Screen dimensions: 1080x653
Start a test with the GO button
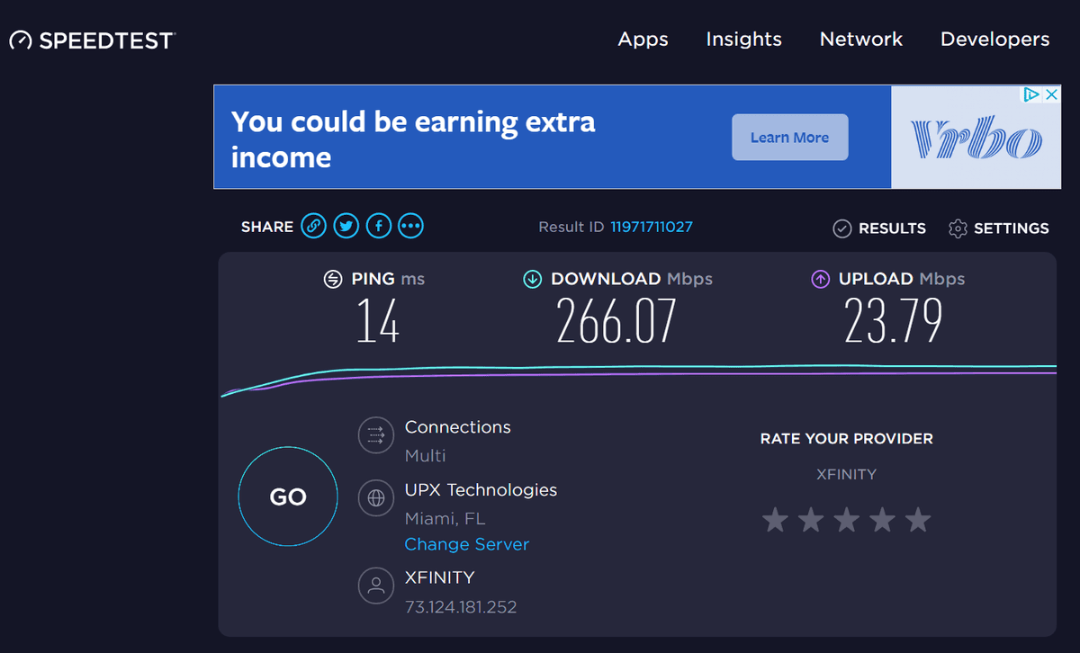coord(288,496)
